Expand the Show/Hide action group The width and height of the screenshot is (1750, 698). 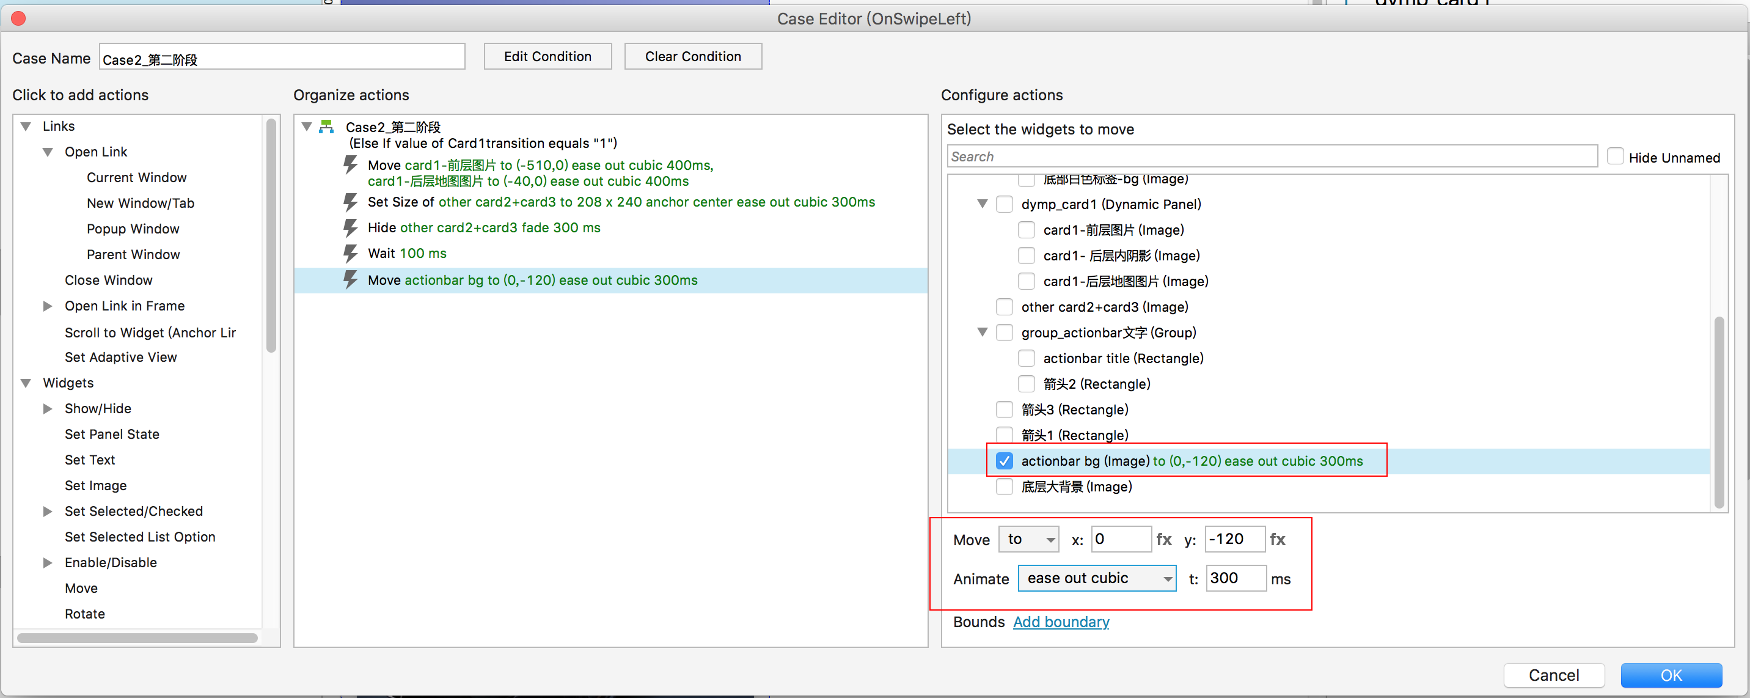48,408
